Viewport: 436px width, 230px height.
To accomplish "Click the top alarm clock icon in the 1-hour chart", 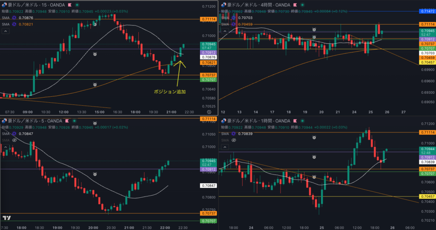I will click(x=314, y=137).
